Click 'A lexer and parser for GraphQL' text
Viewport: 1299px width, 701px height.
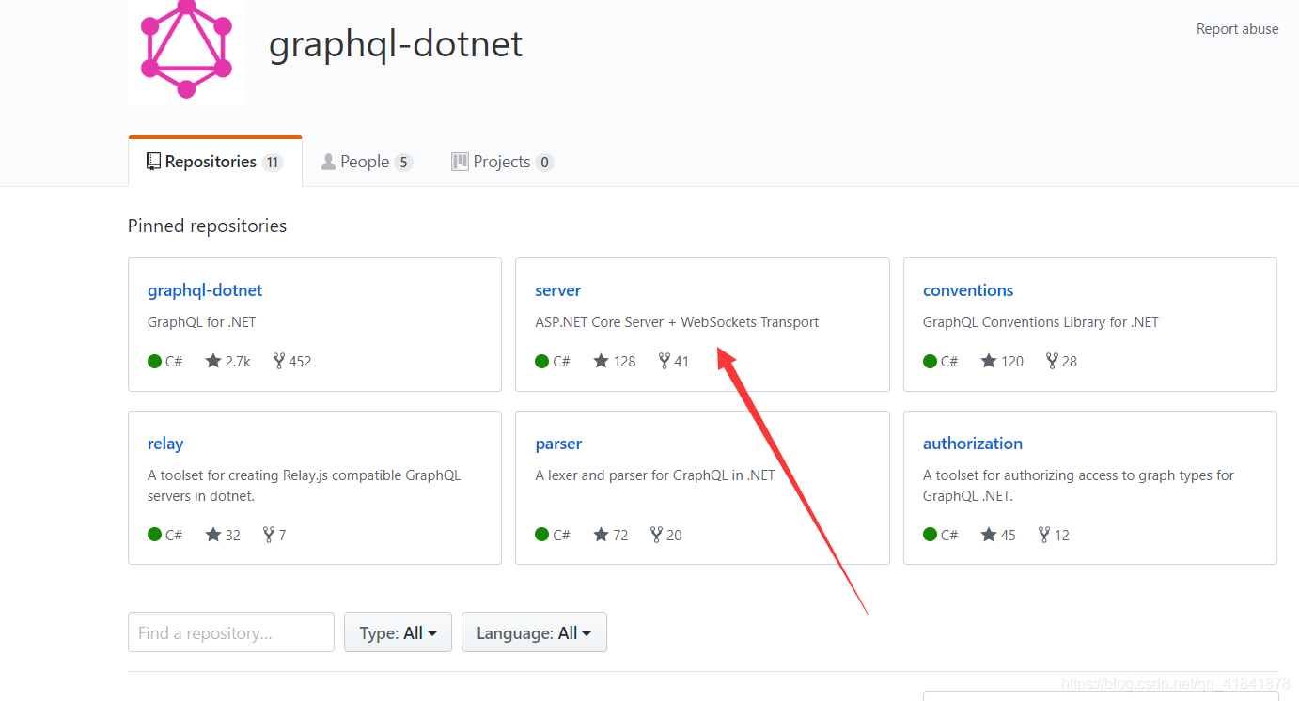(x=655, y=475)
